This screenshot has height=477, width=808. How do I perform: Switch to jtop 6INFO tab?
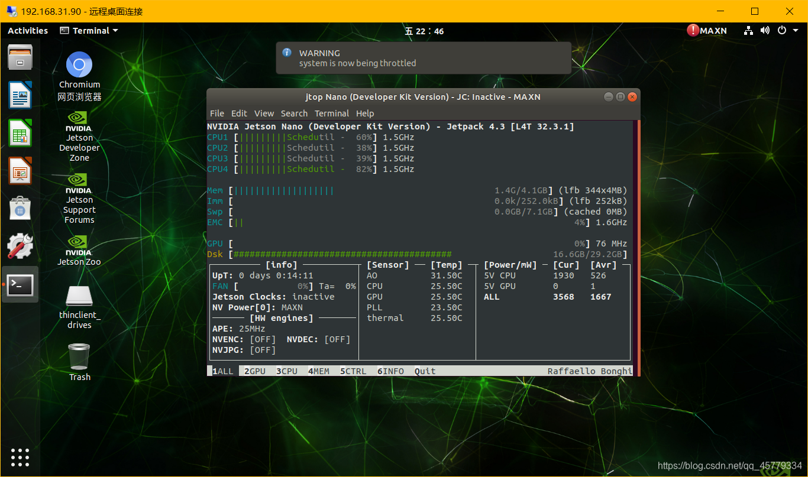click(390, 371)
